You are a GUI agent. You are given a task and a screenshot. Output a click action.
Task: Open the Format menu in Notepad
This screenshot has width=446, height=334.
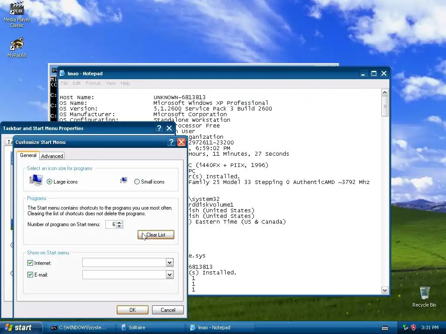click(93, 83)
